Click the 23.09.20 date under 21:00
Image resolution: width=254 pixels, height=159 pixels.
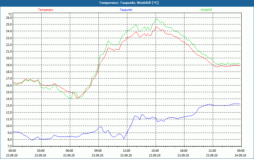[212, 155]
